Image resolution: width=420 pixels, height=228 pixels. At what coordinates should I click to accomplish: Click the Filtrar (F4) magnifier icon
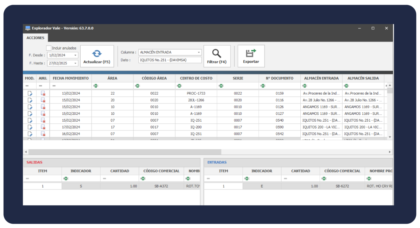pos(217,54)
